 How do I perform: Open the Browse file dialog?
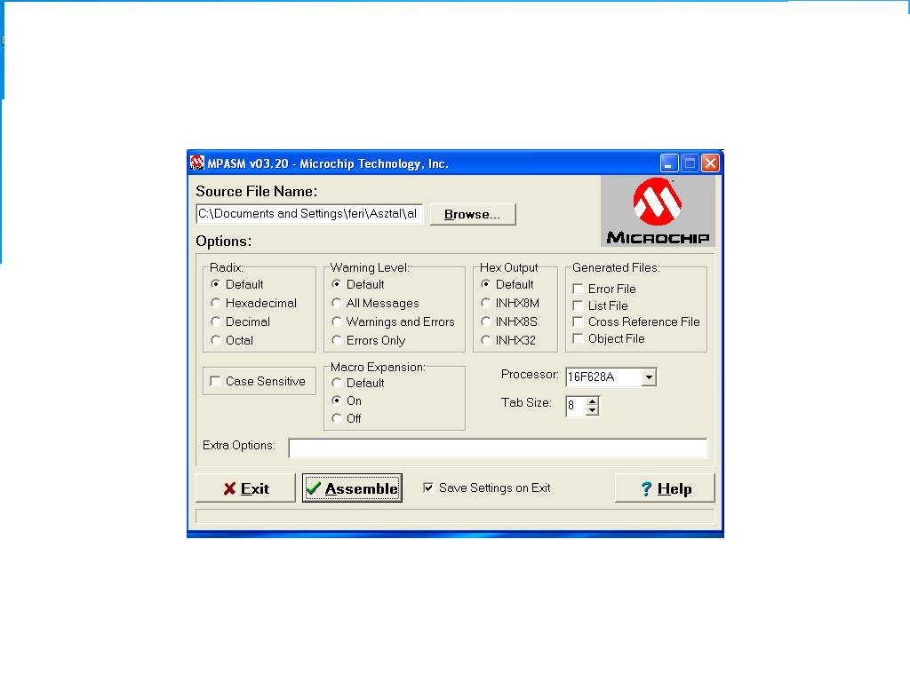(473, 215)
